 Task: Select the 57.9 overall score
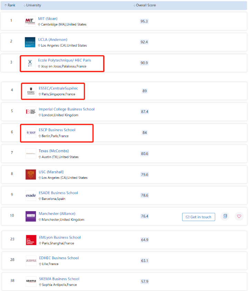[x=145, y=282]
